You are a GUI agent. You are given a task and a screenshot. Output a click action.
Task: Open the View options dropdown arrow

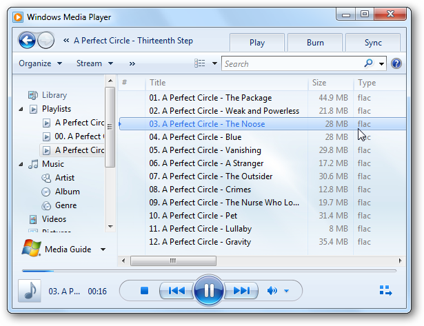[214, 63]
